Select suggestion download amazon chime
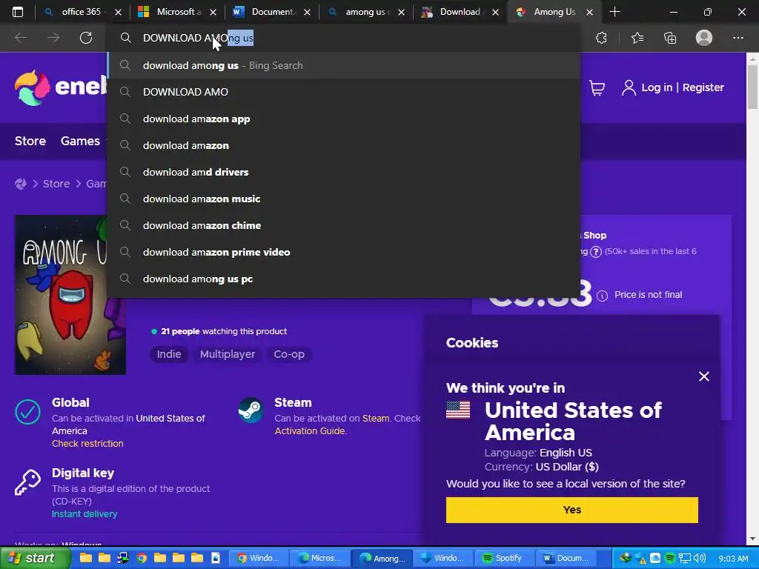This screenshot has height=569, width=759. 343,225
